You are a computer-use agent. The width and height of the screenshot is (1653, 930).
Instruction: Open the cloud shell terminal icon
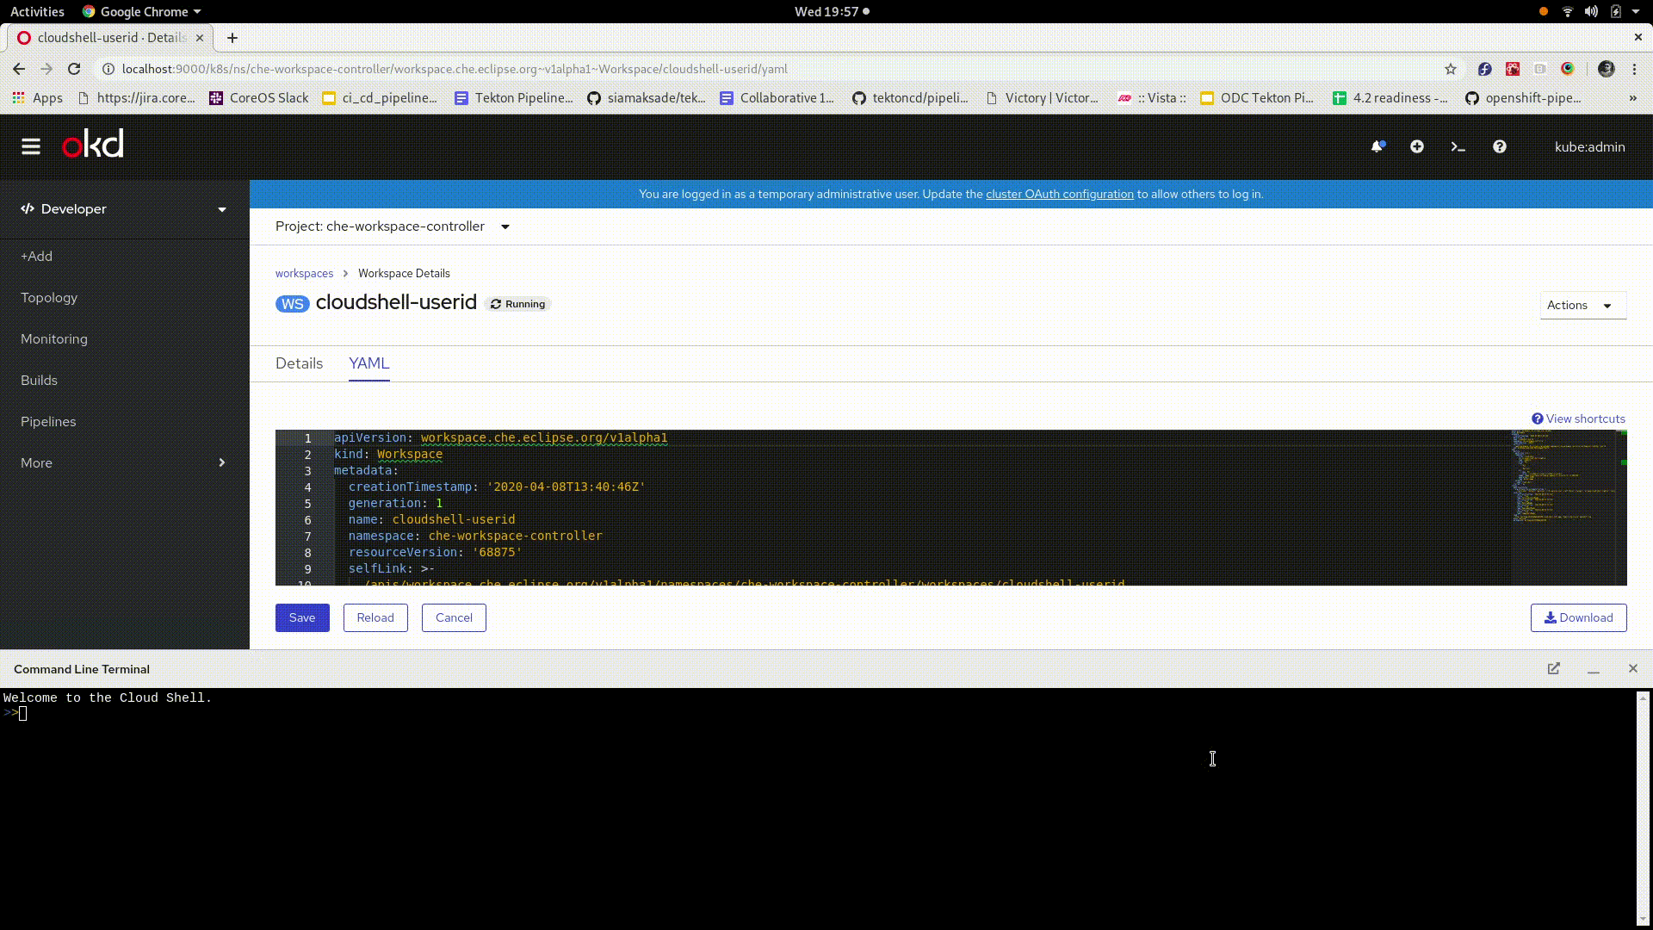(x=1458, y=146)
